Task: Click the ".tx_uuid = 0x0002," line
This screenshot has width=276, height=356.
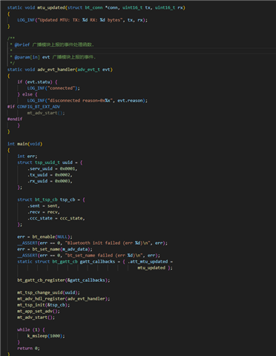Action: (x=50, y=175)
